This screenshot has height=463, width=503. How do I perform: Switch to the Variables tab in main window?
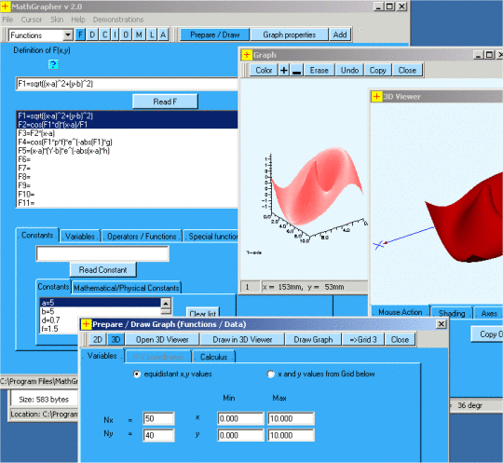coord(80,237)
